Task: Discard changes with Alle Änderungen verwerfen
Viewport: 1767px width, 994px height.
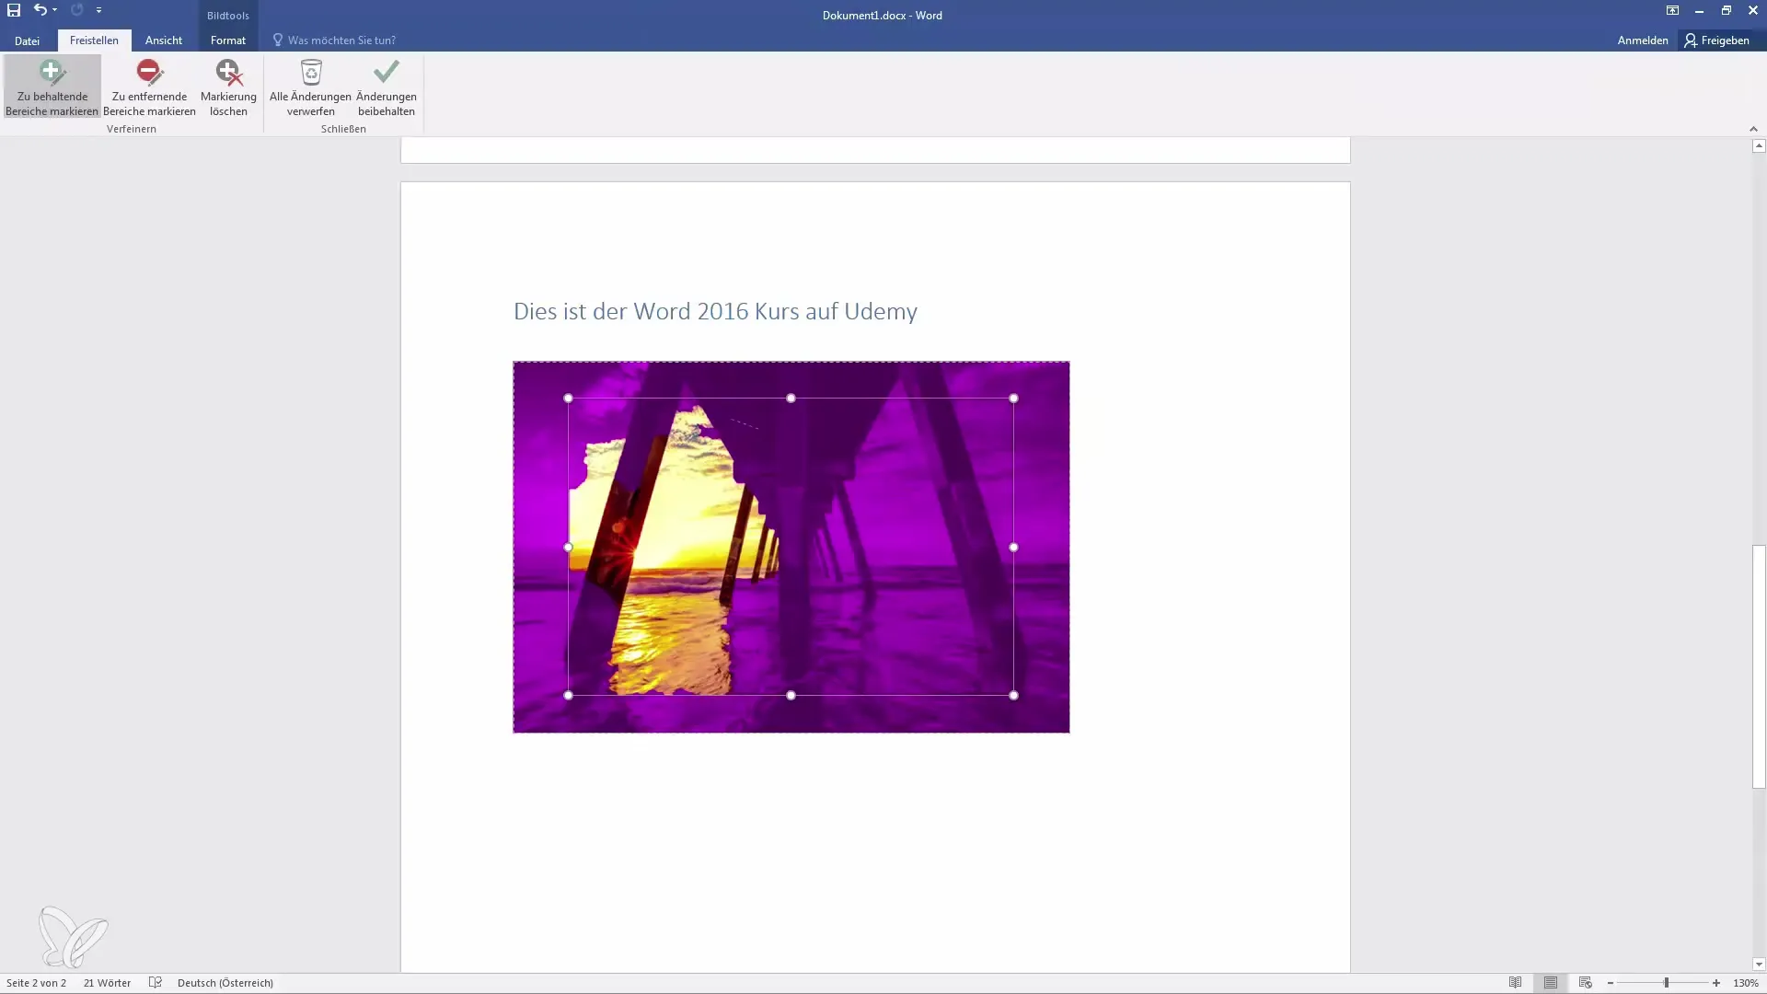Action: (x=310, y=87)
